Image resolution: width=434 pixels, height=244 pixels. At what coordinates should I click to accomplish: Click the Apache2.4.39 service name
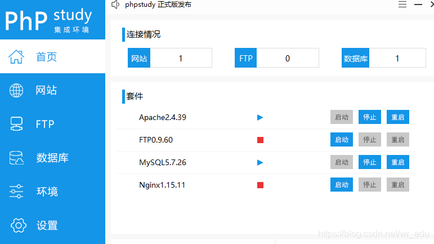tap(163, 117)
